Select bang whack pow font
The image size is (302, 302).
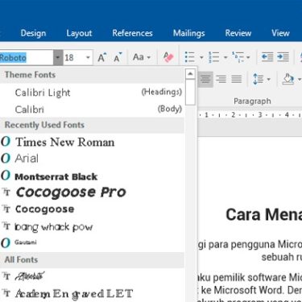click(x=92, y=227)
